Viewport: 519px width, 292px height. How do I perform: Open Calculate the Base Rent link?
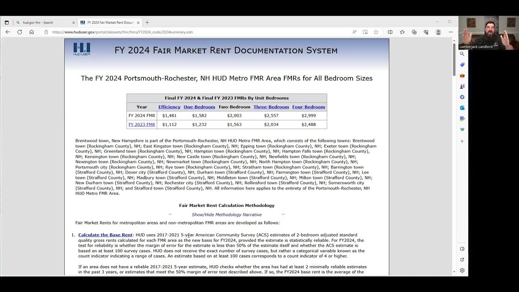[105, 235]
